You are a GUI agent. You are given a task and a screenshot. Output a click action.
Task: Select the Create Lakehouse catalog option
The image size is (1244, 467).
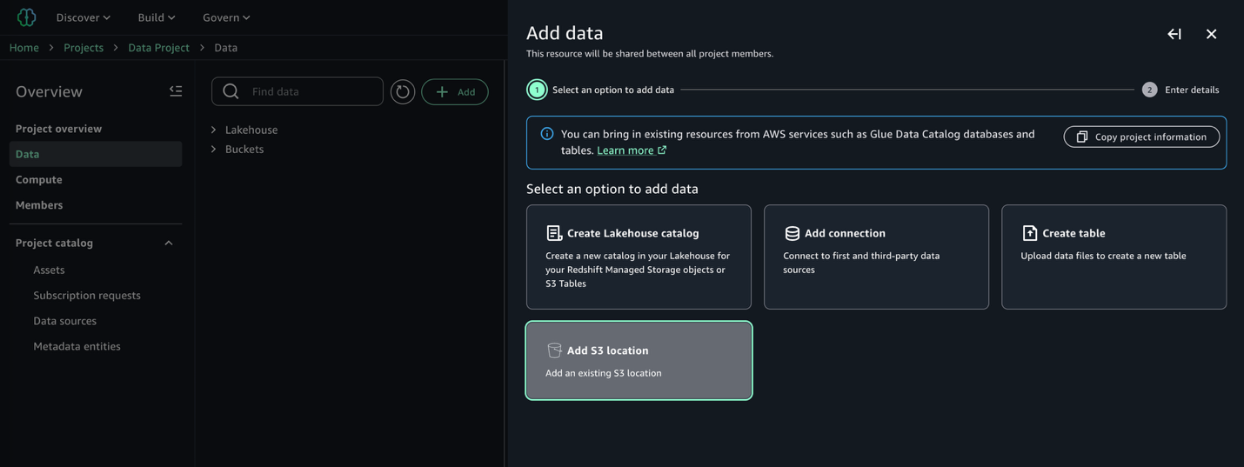point(639,257)
